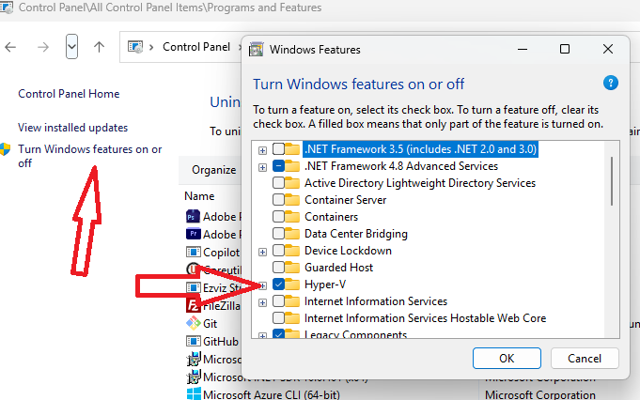This screenshot has width=640, height=400.
Task: Enable the Data Center Bridging checkbox
Action: tap(278, 234)
